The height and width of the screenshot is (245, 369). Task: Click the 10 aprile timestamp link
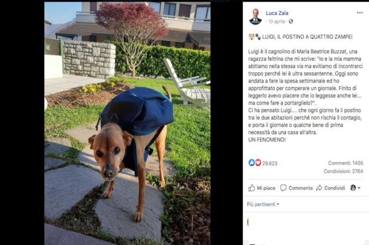[277, 22]
